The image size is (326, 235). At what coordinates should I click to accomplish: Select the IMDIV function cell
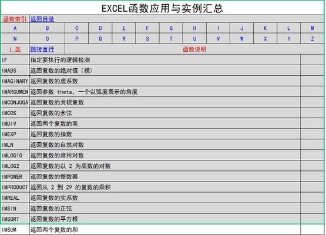15,124
